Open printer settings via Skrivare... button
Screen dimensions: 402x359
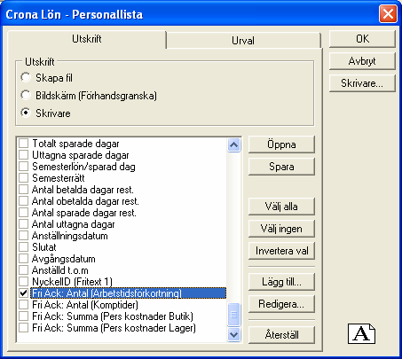tap(362, 83)
